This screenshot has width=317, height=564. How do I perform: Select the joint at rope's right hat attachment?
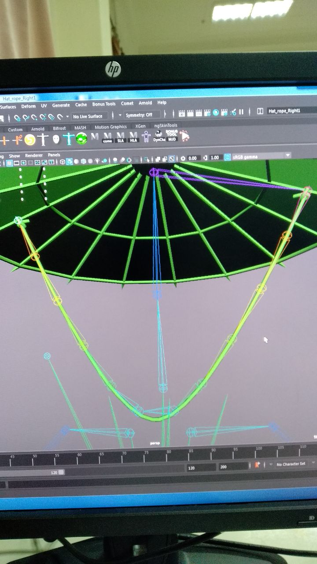tap(307, 191)
